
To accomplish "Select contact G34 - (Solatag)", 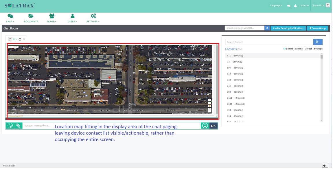I will [x=273, y=80].
